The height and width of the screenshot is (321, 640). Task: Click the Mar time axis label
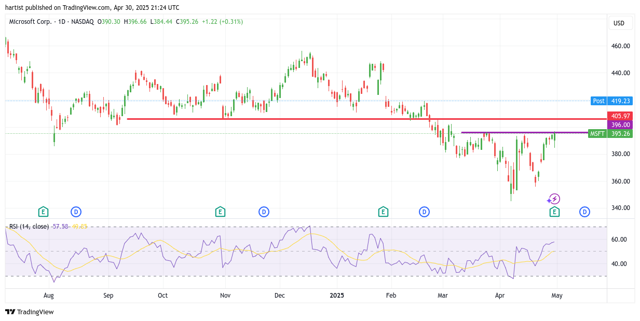pyautogui.click(x=443, y=296)
